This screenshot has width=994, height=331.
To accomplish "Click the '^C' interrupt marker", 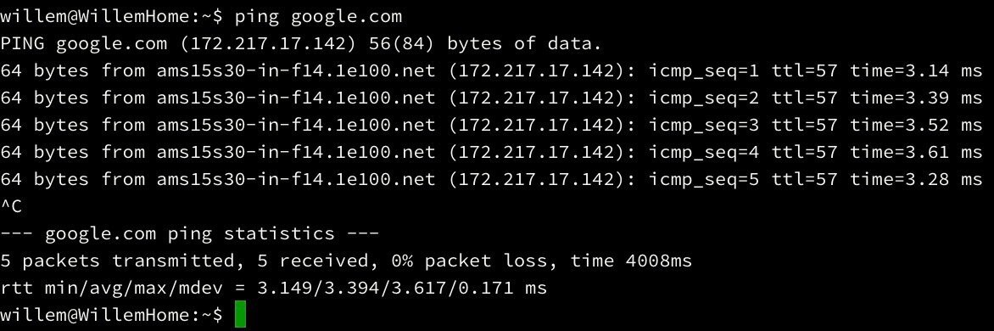I will (11, 206).
